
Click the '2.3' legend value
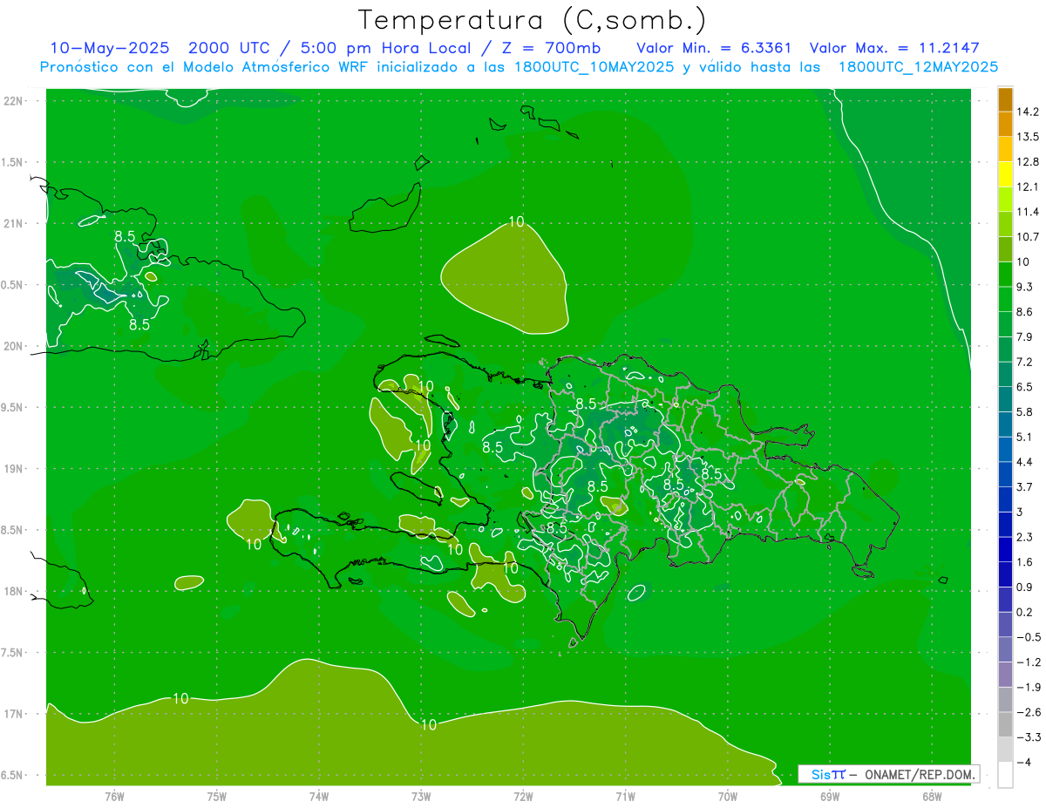[1026, 537]
